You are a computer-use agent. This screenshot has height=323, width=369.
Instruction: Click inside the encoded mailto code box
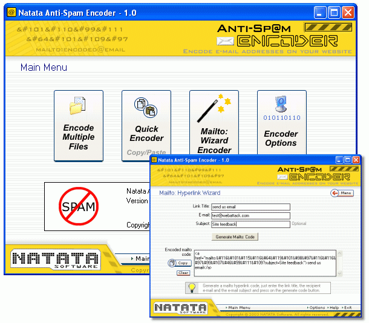[265, 263]
